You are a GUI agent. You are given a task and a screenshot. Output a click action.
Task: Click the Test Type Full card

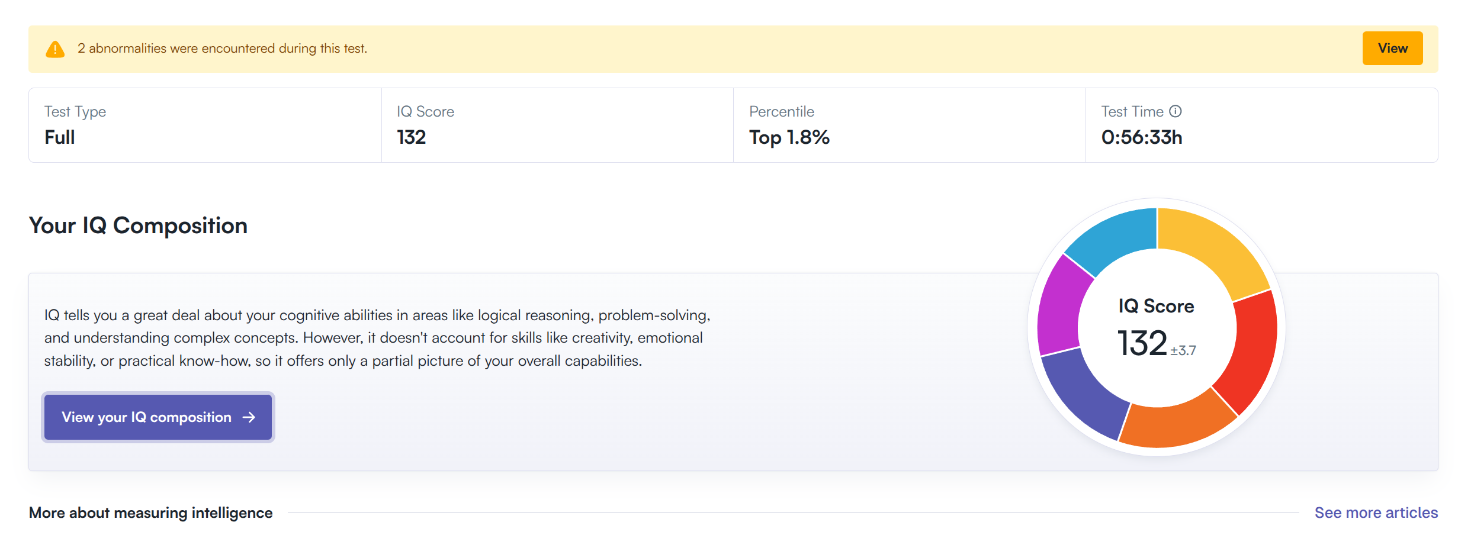(205, 125)
